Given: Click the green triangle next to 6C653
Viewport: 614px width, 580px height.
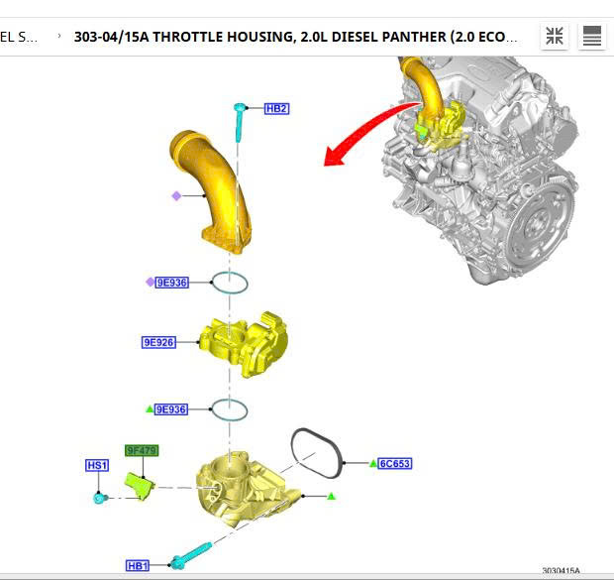Looking at the screenshot, I should (x=373, y=463).
